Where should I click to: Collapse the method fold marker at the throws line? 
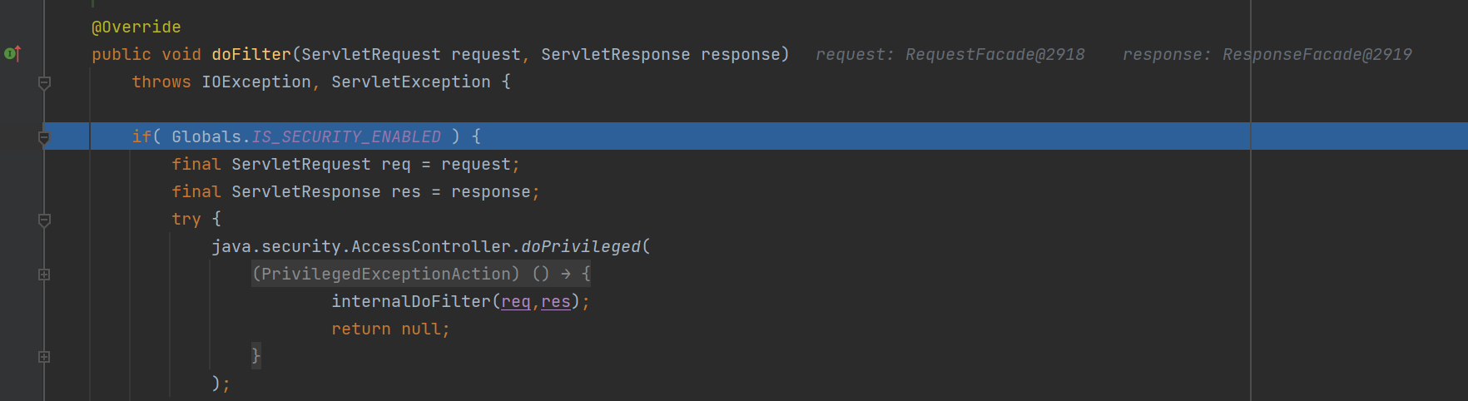click(x=45, y=82)
